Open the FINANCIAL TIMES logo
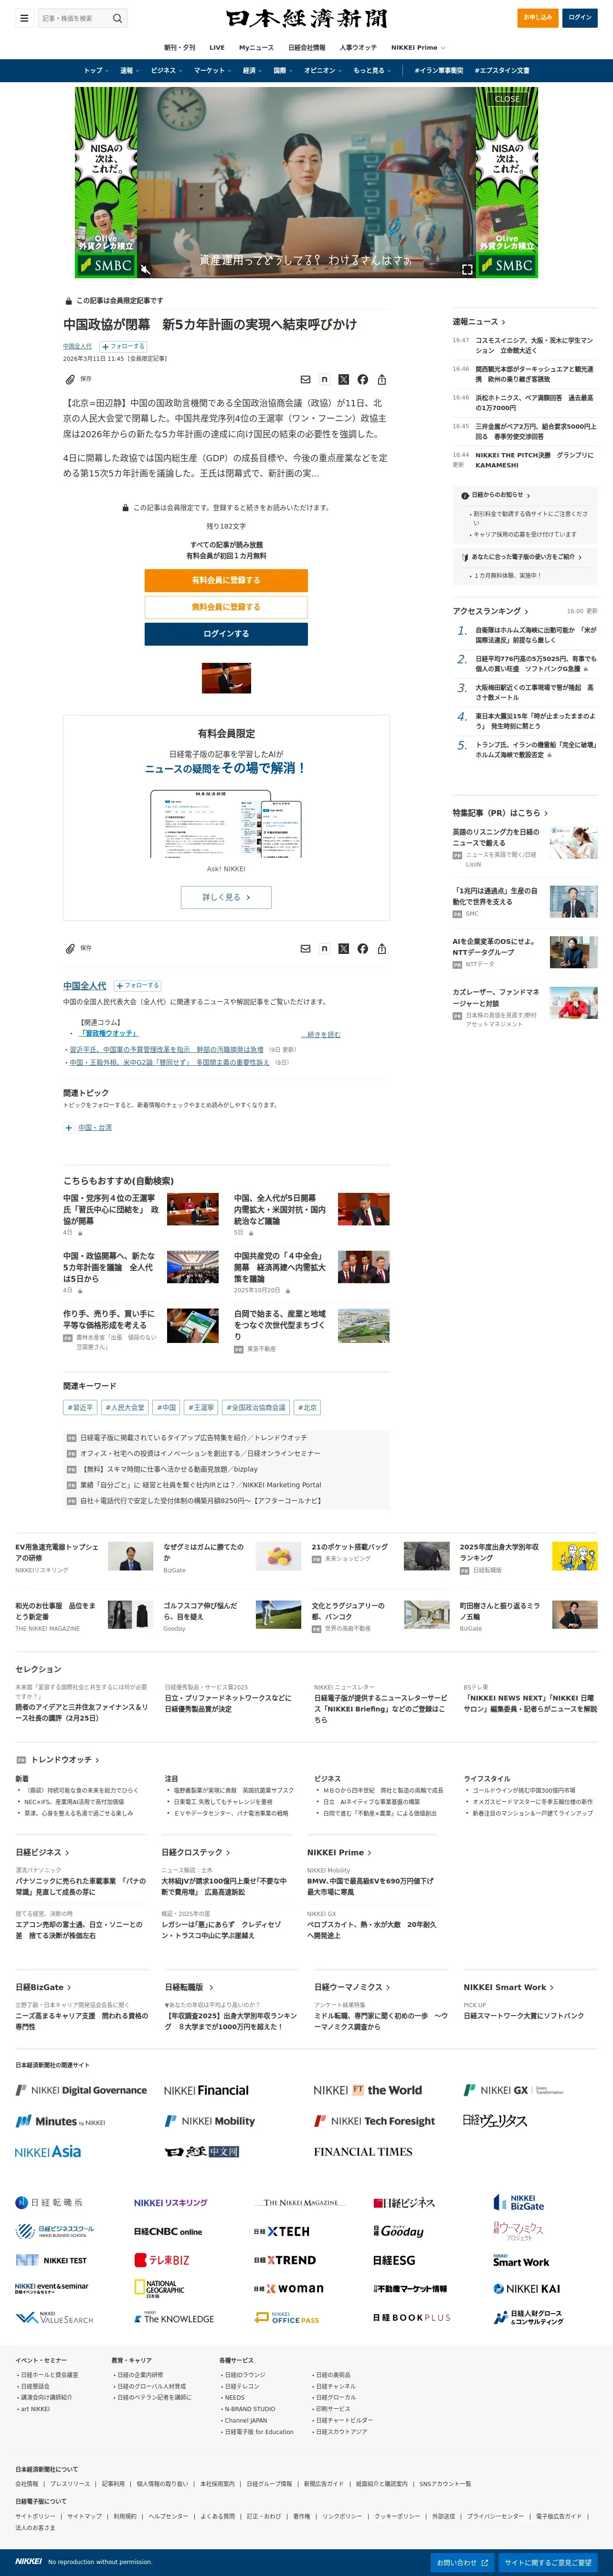This screenshot has height=2576, width=613. tap(362, 2151)
